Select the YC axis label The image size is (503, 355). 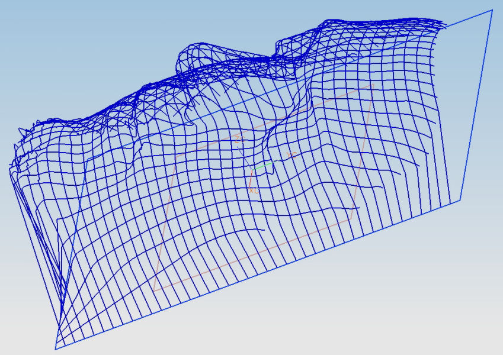(290, 155)
